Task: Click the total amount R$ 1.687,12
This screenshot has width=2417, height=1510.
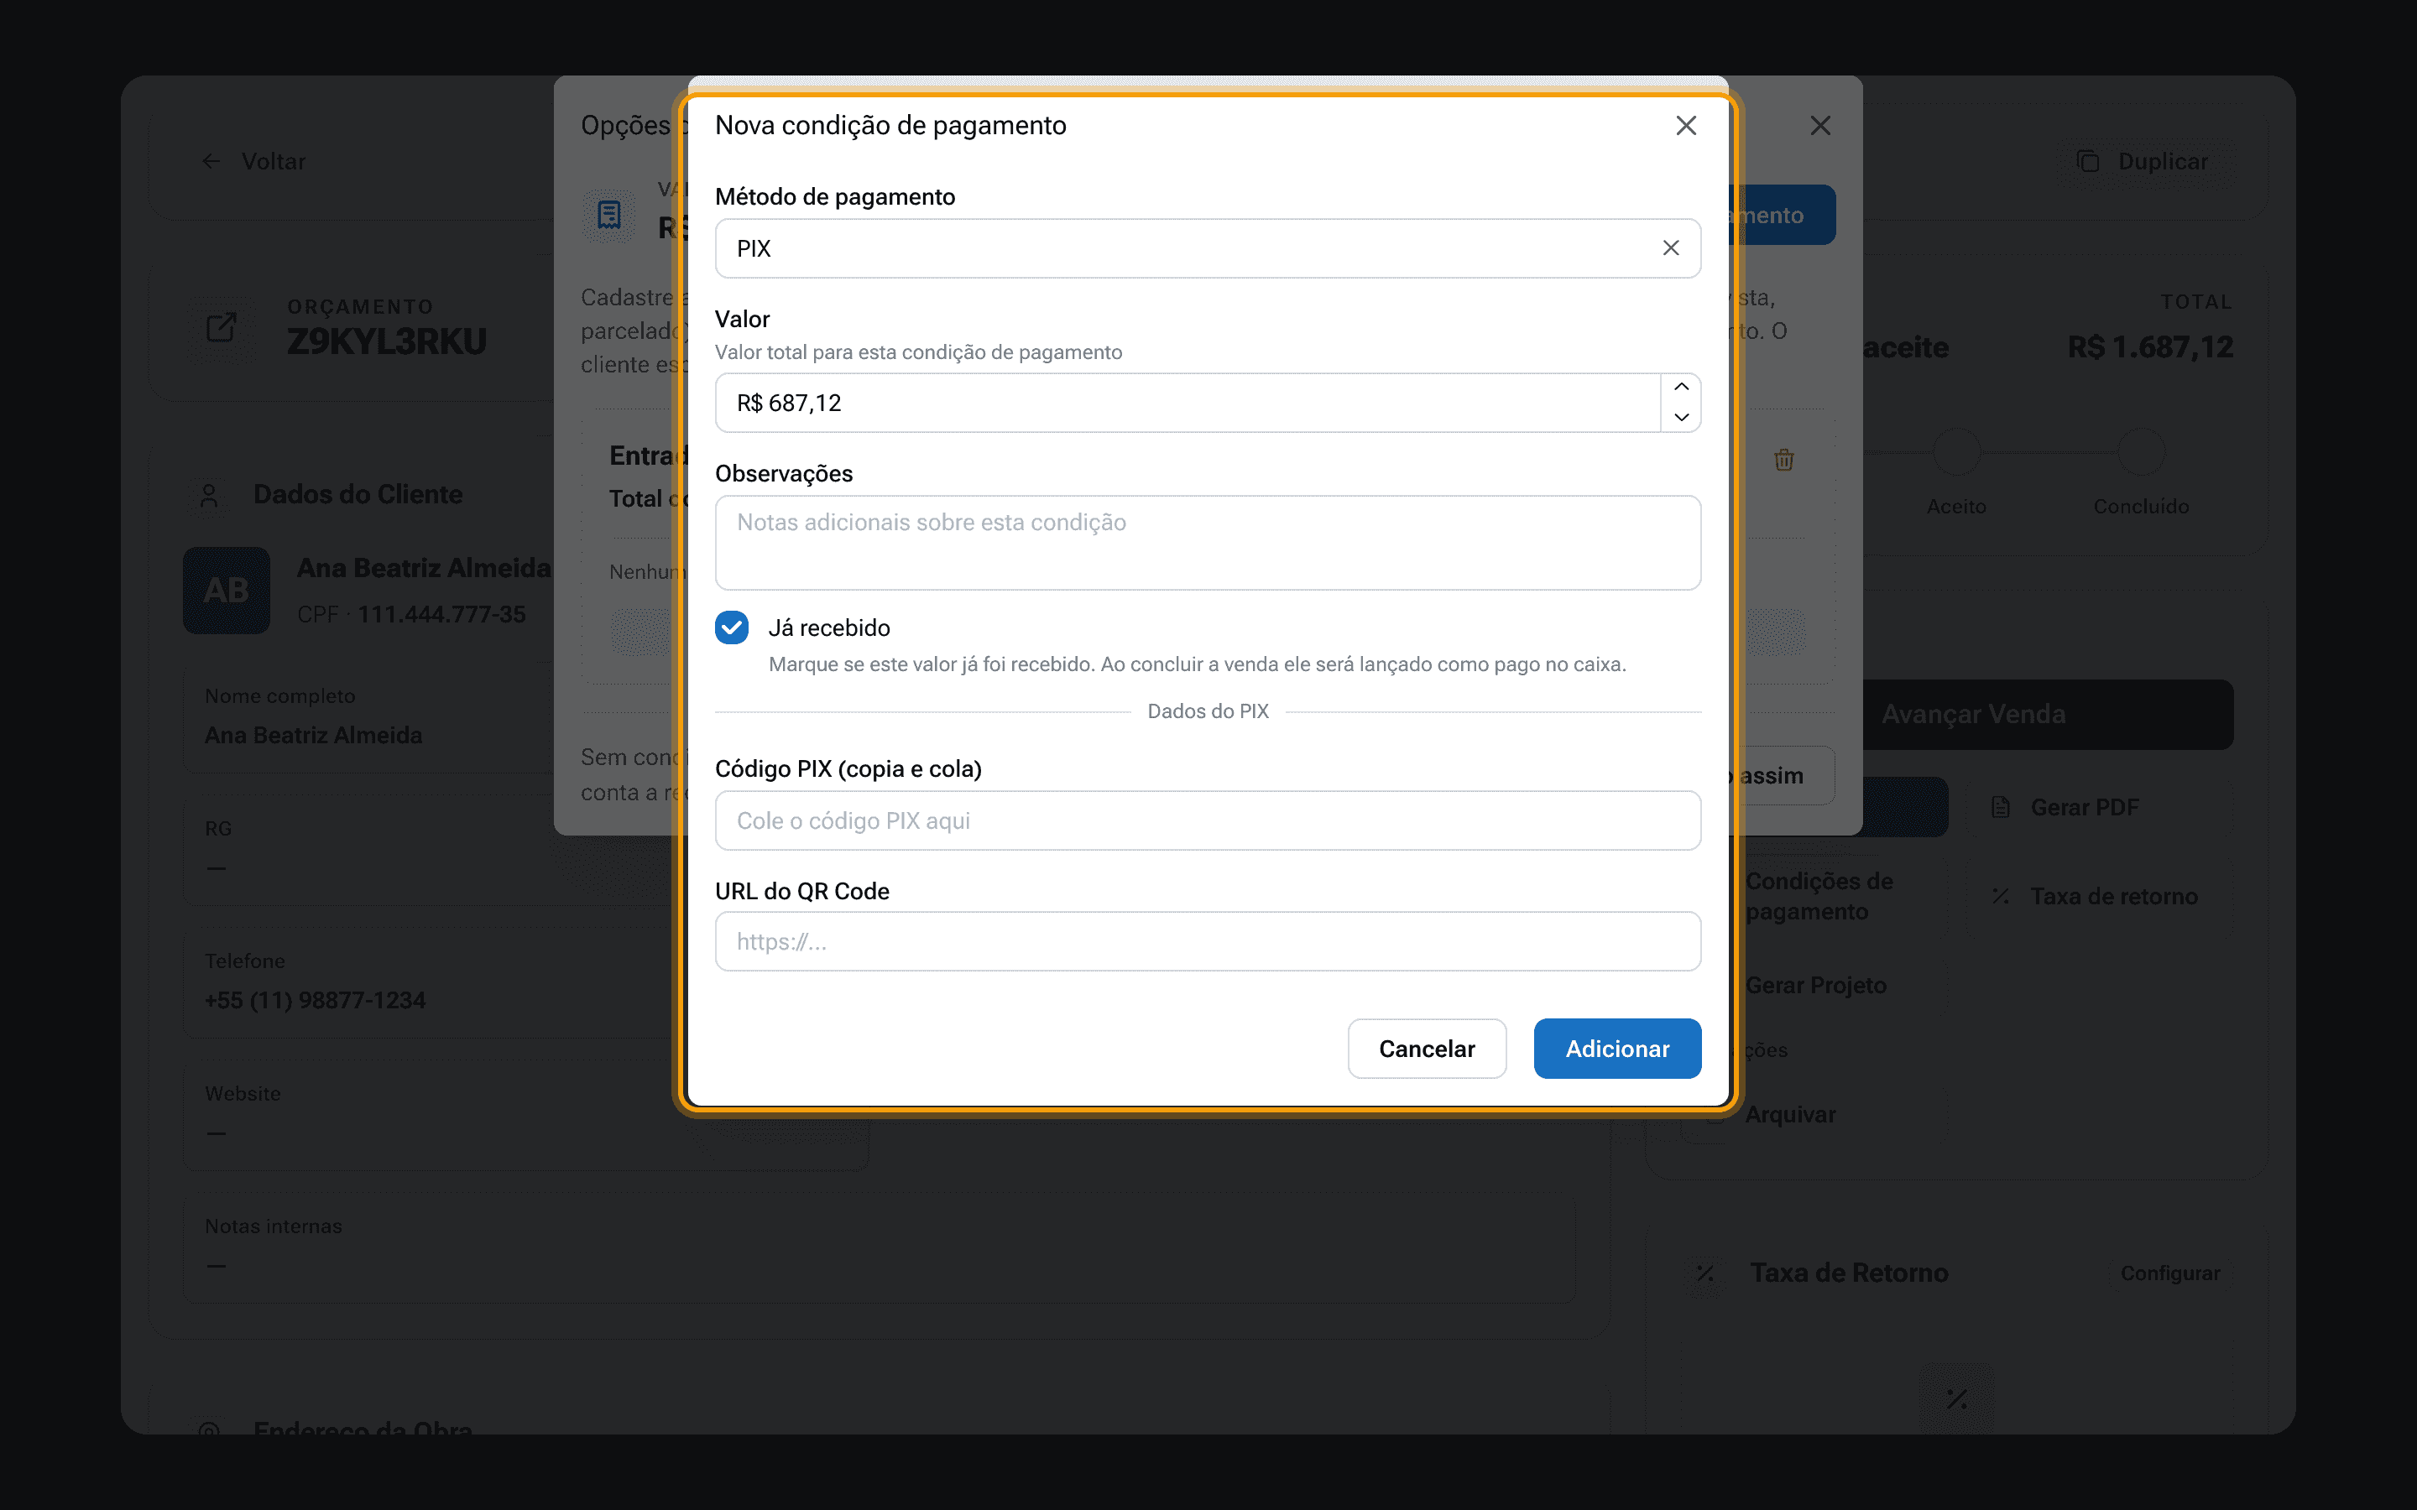Action: pos(2150,346)
